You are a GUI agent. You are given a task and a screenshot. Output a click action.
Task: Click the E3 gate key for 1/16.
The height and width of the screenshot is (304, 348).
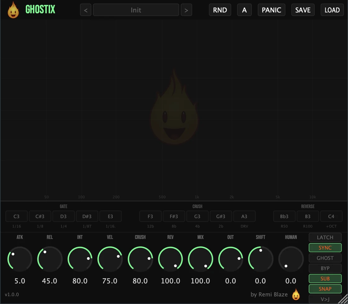point(111,216)
